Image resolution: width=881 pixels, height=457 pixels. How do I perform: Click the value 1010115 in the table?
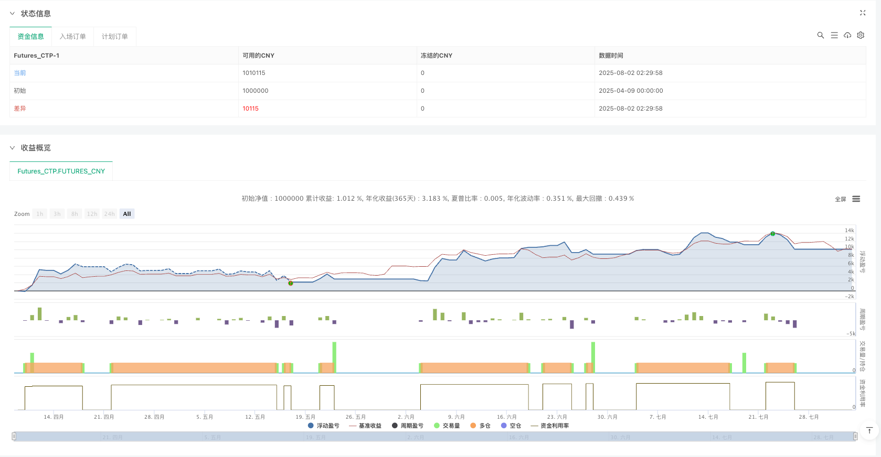(x=254, y=73)
